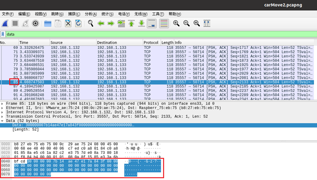Open the 文件(F) menu
This screenshot has height=180, width=317.
tap(8, 14)
